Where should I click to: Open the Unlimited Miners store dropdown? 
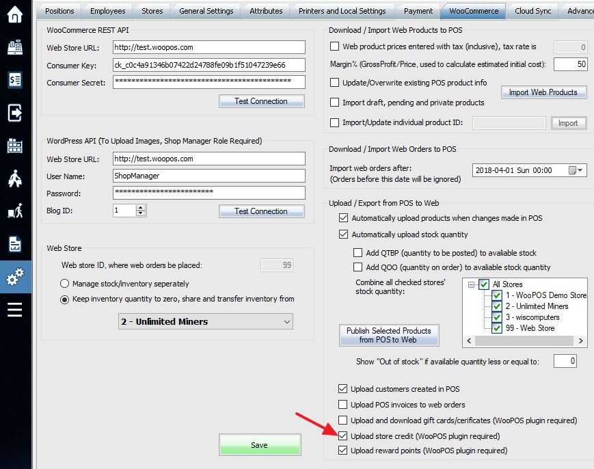pos(206,321)
